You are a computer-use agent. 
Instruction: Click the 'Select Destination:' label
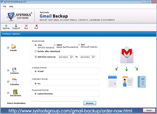(x=17, y=103)
